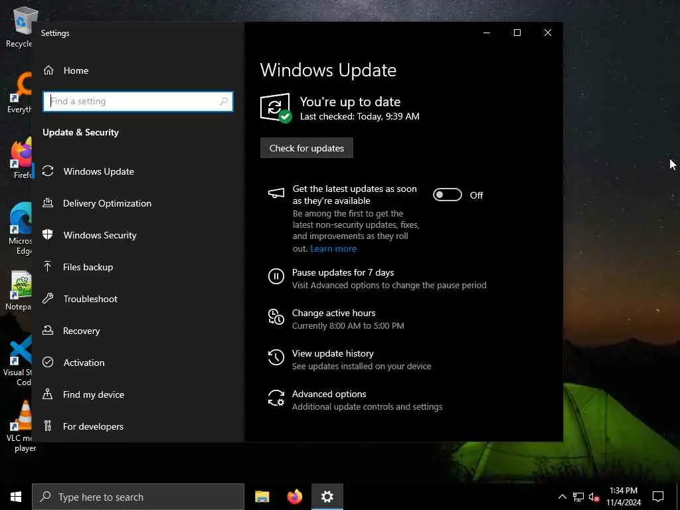The width and height of the screenshot is (680, 510).
Task: Click the Settings gear on the taskbar
Action: (x=327, y=497)
